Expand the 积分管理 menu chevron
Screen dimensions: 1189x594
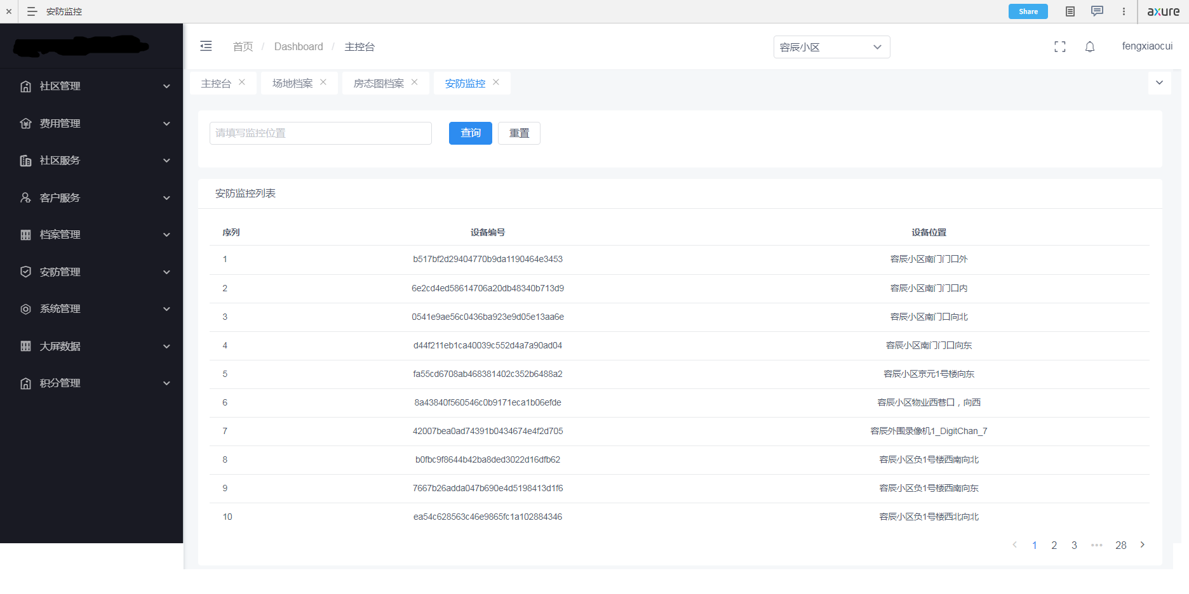[166, 383]
